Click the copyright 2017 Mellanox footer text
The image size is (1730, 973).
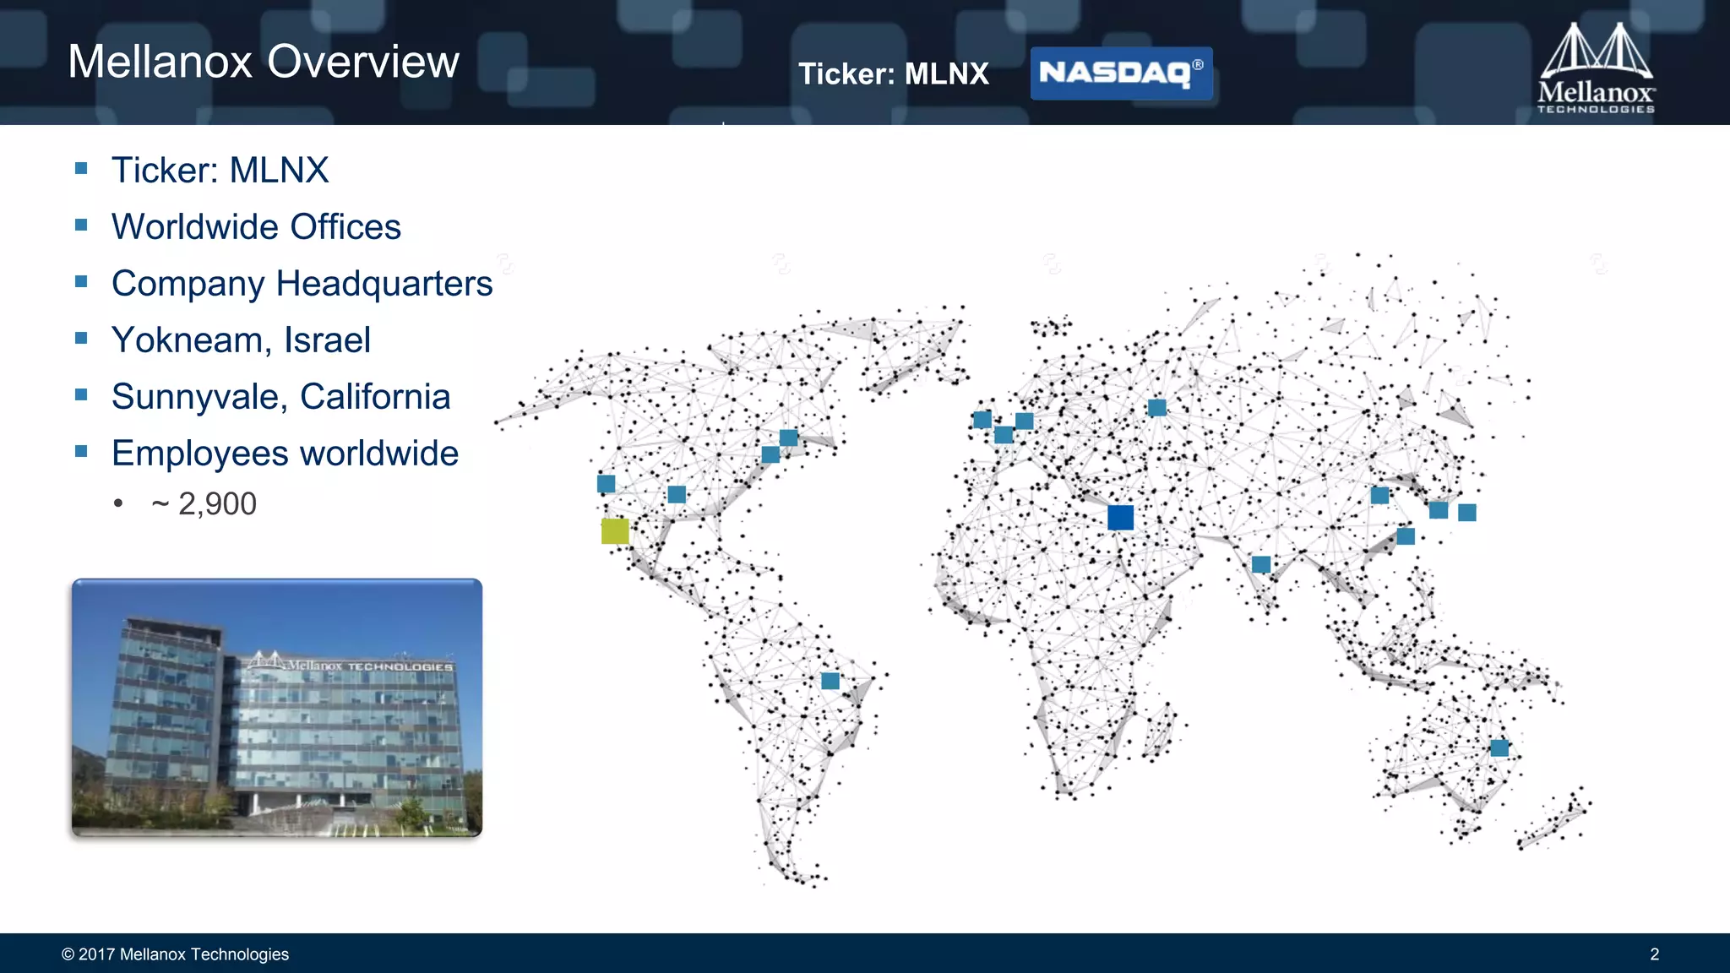tap(175, 954)
